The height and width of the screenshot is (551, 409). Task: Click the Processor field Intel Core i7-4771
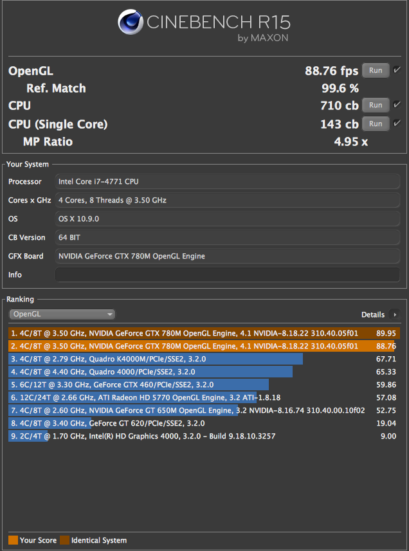228,182
